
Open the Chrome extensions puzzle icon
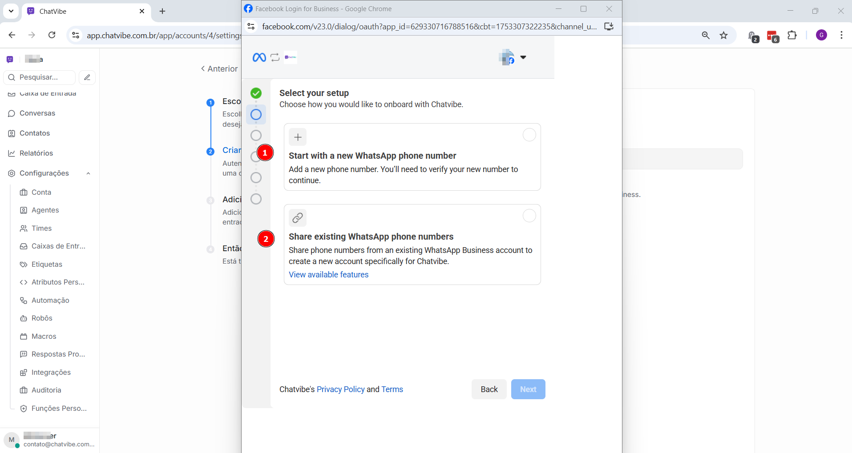click(792, 35)
